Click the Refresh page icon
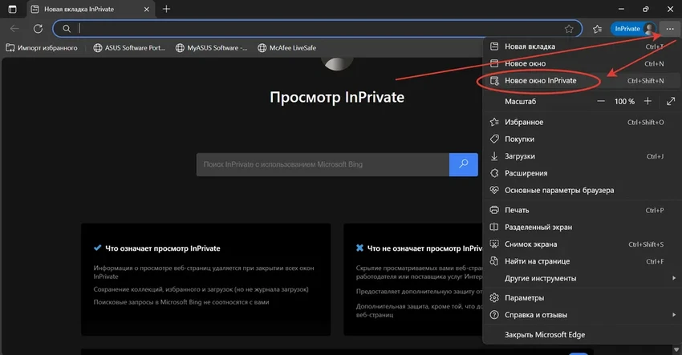Image resolution: width=682 pixels, height=355 pixels. [37, 28]
